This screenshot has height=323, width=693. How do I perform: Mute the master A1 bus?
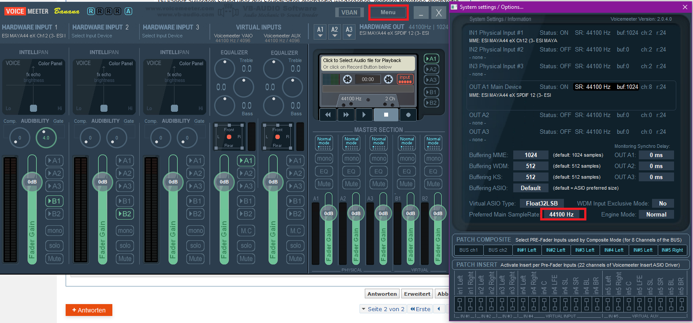(324, 184)
